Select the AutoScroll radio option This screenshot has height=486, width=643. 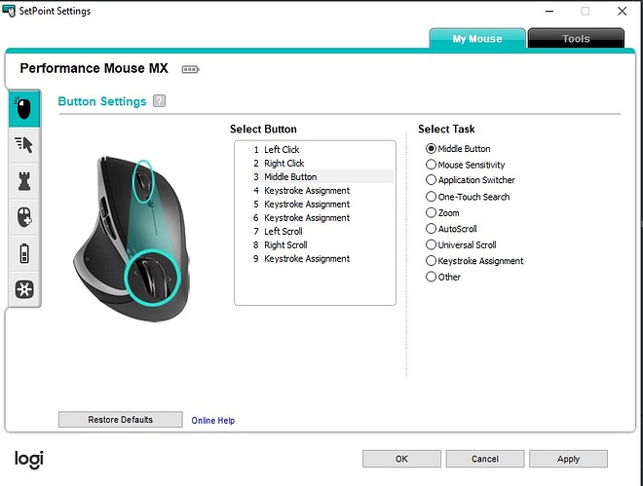(431, 228)
